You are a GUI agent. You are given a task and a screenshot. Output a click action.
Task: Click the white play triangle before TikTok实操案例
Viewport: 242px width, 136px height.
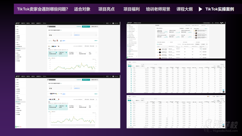click(x=200, y=9)
